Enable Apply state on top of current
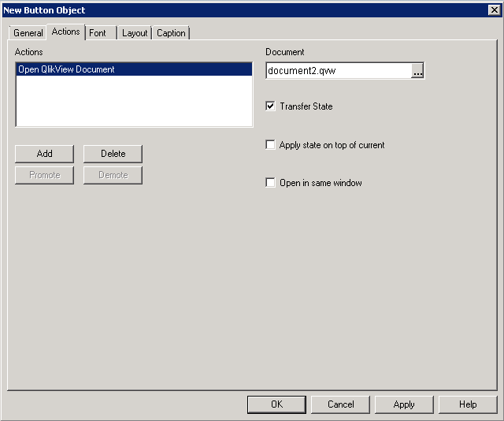 pos(270,144)
